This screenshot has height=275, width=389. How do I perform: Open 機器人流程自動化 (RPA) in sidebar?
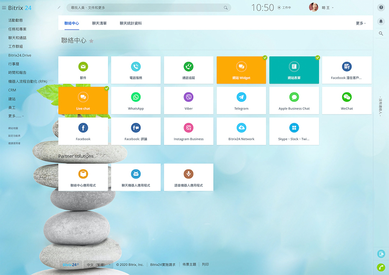tap(28, 81)
